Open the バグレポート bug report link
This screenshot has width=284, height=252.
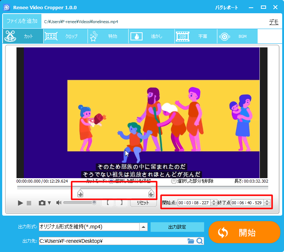pos(226,8)
